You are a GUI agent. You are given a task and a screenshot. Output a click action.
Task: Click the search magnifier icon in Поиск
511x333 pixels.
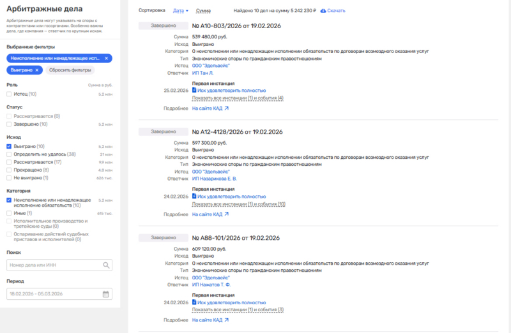tap(106, 265)
